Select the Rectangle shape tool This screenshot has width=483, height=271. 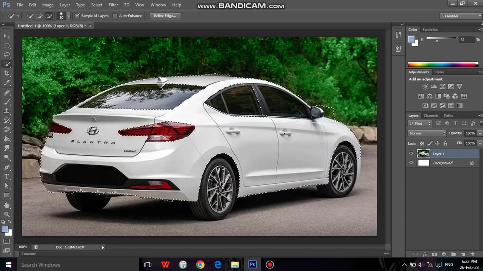(x=7, y=195)
